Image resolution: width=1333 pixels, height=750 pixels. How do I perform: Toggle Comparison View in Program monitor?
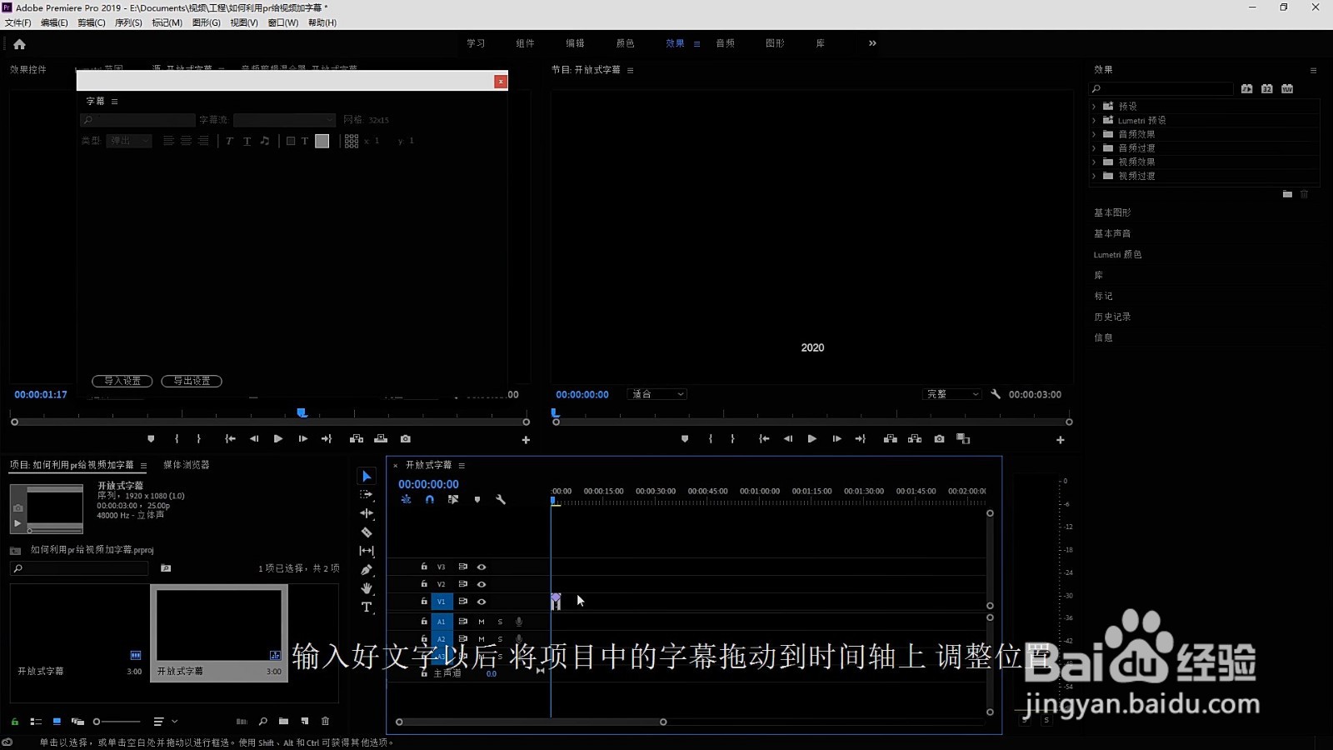click(964, 439)
